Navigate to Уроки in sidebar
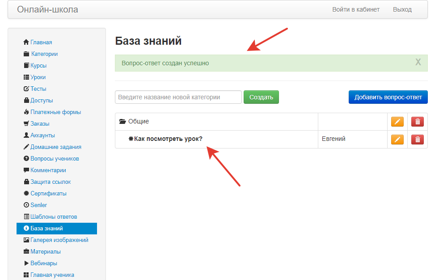 click(38, 77)
